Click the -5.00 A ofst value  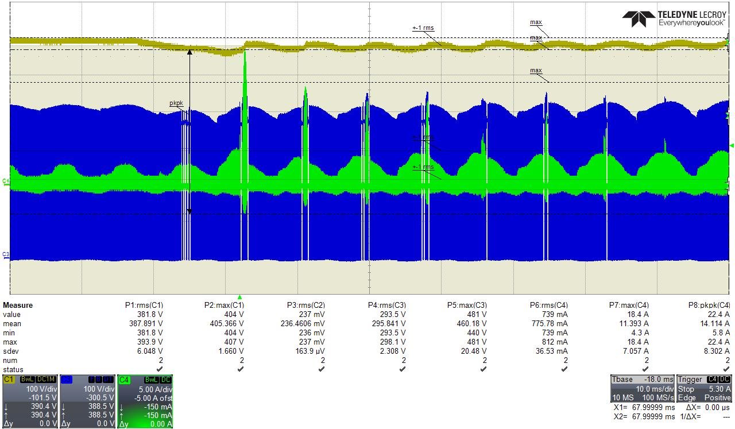[x=153, y=397]
